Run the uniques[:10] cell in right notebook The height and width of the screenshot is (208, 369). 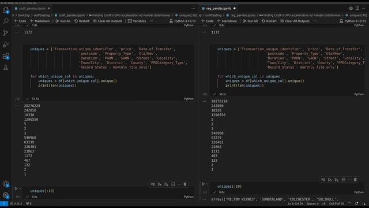(203, 184)
